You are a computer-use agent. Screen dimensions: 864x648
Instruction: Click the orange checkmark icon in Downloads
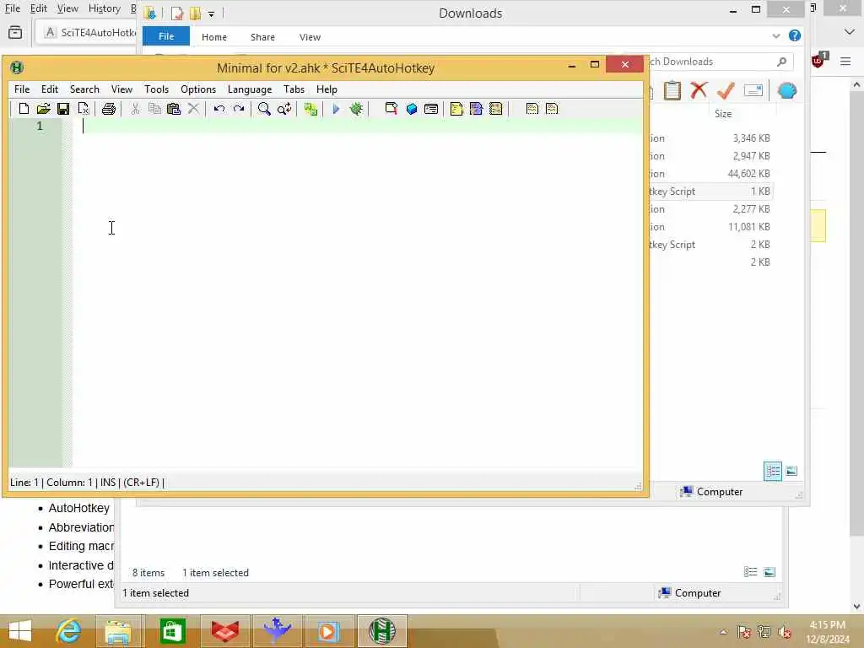[x=726, y=89]
